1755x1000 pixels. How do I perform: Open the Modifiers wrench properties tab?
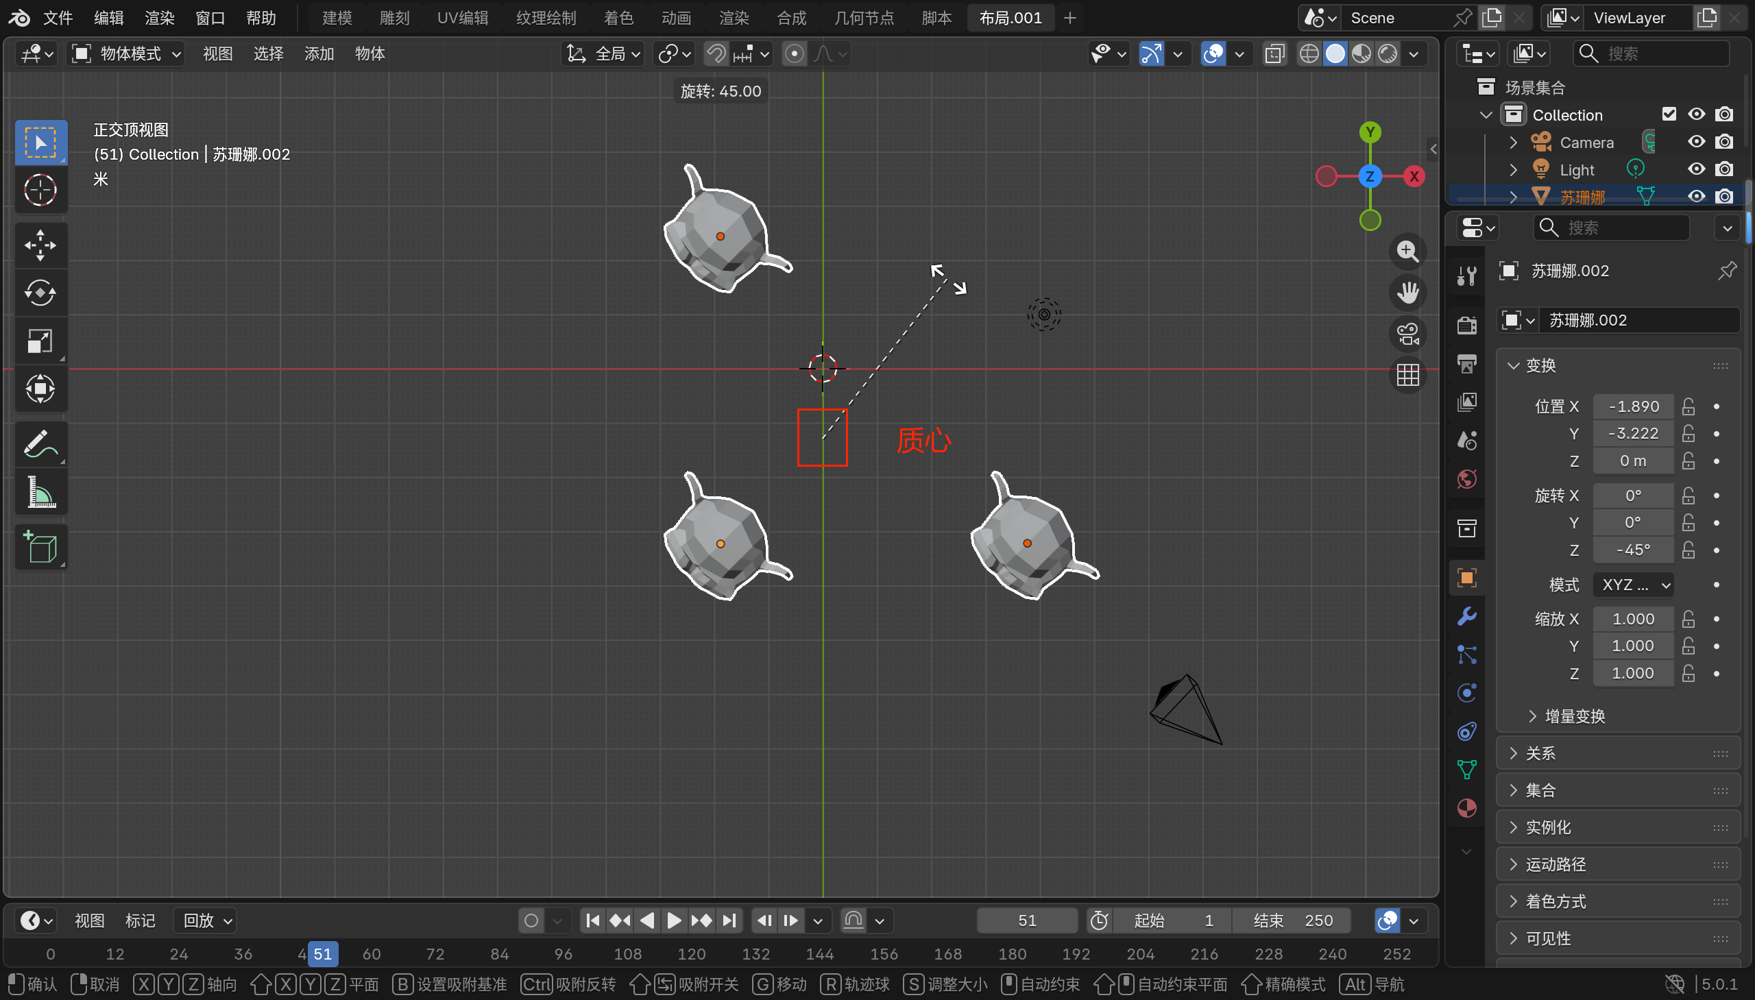coord(1466,616)
